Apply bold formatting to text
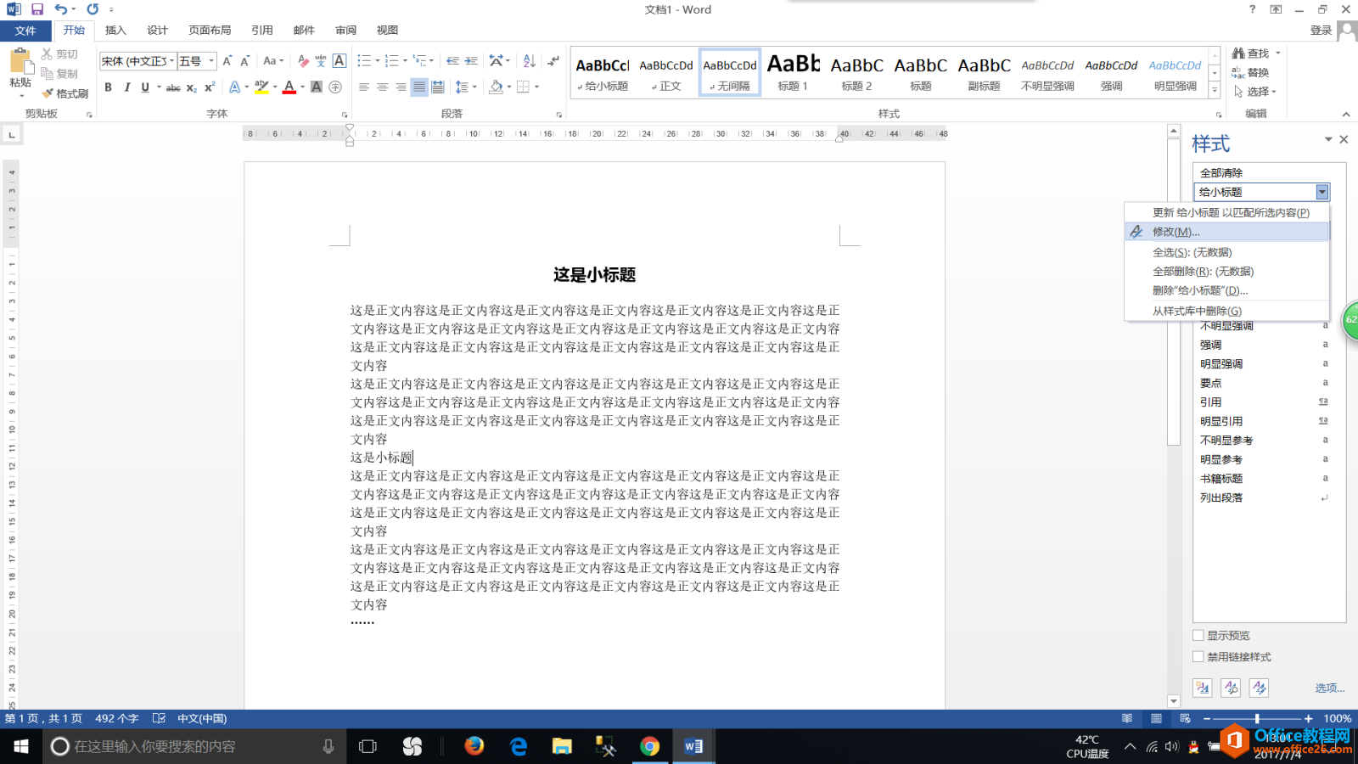Screen dimensions: 1358x764 pyautogui.click(x=109, y=87)
